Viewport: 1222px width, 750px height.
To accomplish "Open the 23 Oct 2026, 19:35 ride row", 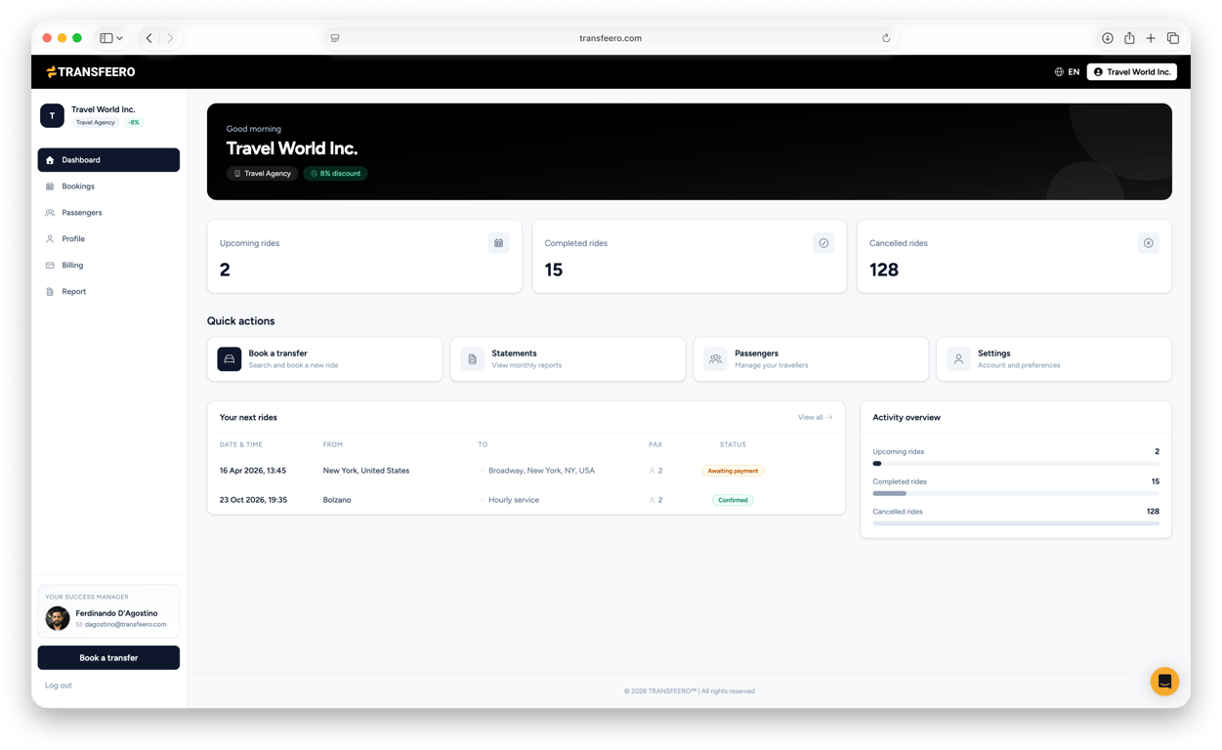I will coord(526,500).
